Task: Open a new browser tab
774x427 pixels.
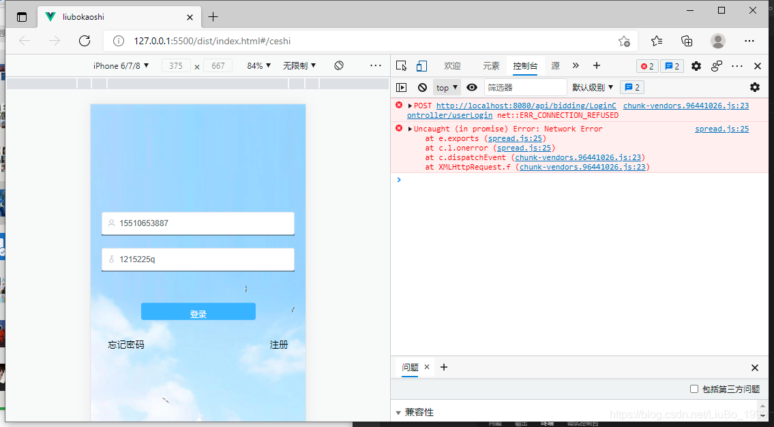Action: (213, 17)
